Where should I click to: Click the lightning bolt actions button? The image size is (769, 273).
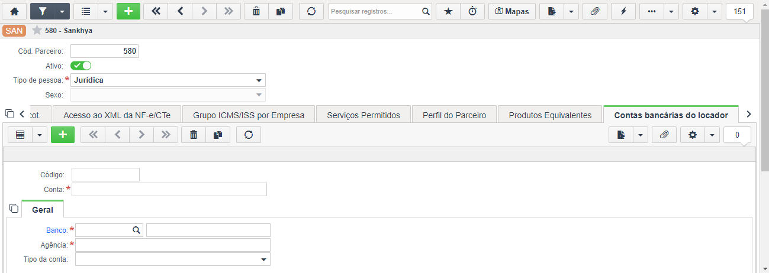(x=623, y=11)
